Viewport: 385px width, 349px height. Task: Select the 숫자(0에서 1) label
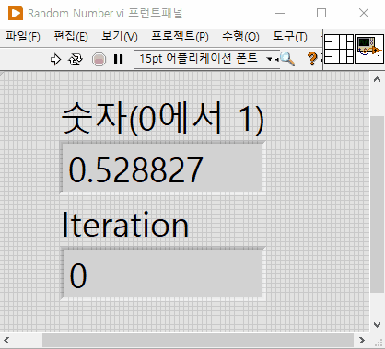click(162, 118)
